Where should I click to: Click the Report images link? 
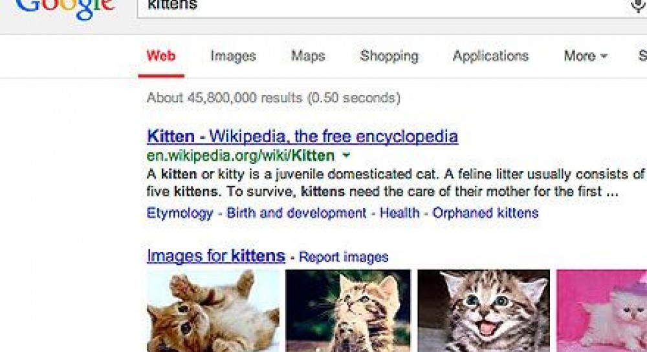point(344,257)
